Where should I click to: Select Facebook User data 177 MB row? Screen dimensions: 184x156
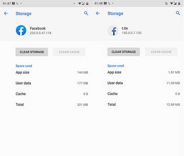(x=52, y=83)
